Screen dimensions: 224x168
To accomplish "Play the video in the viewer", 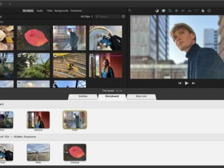I will [x=187, y=83].
